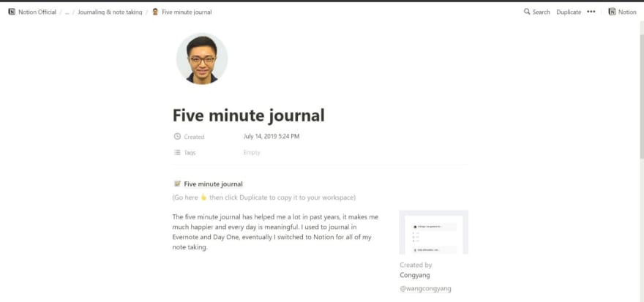Image resolution: width=644 pixels, height=302 pixels.
Task: Open the search magnifier icon
Action: 527,12
